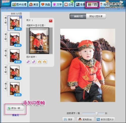Select the 文字 tab

[x=57, y=5]
